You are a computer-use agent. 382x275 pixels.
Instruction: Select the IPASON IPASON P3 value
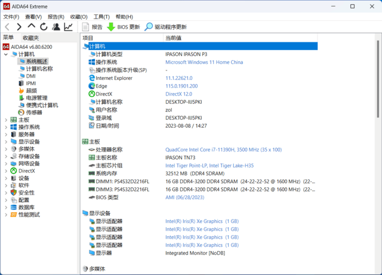[x=186, y=54]
